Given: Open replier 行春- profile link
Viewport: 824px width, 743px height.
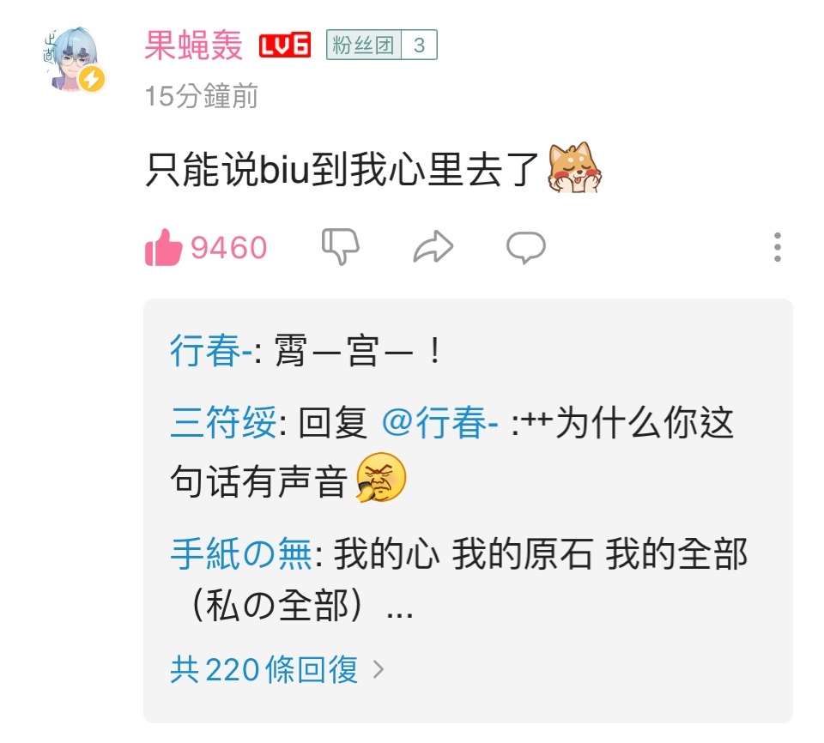Looking at the screenshot, I should [x=212, y=351].
